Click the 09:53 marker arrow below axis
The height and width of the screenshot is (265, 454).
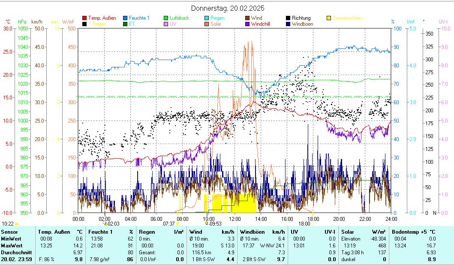click(x=206, y=223)
